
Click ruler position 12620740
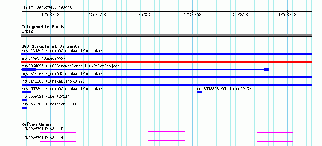tap(98, 14)
